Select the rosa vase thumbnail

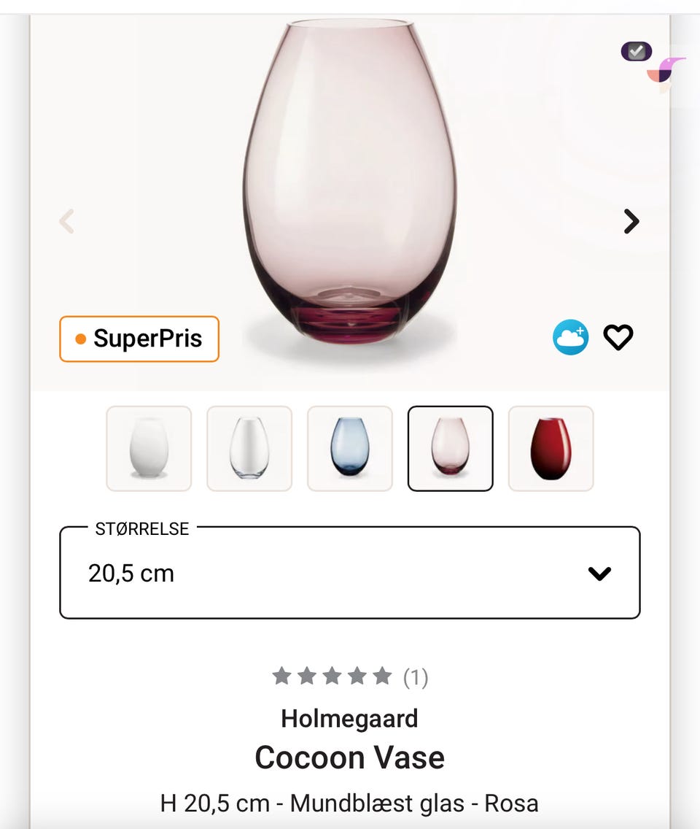click(450, 448)
